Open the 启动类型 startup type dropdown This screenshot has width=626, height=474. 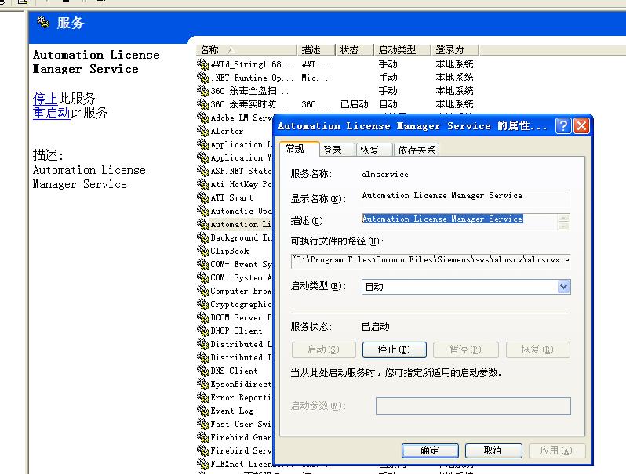(x=563, y=287)
